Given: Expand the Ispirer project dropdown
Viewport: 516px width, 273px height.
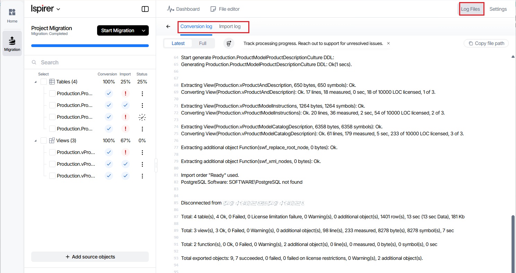Looking at the screenshot, I should click(x=58, y=9).
